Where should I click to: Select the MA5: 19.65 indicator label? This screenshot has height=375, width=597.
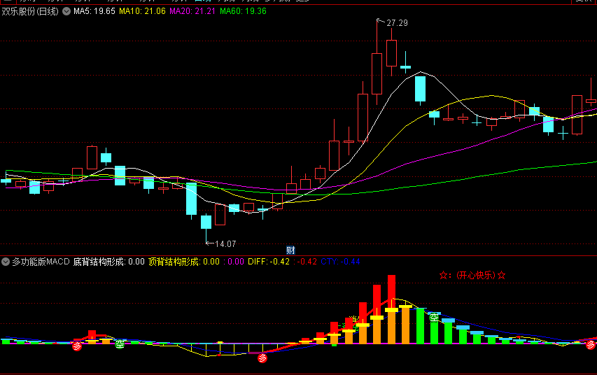(x=94, y=11)
